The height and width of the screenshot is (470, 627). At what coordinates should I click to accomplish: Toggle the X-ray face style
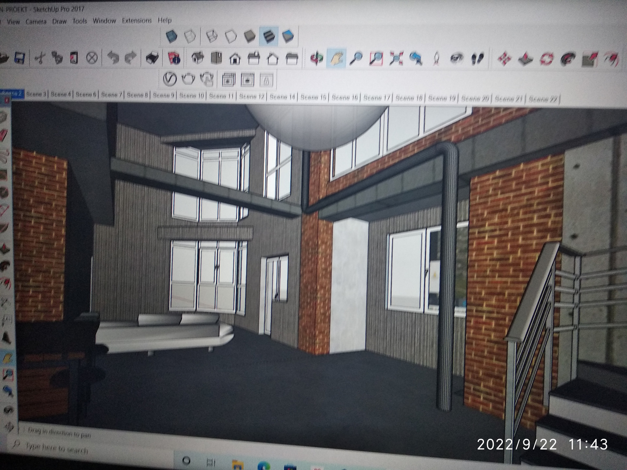point(171,36)
